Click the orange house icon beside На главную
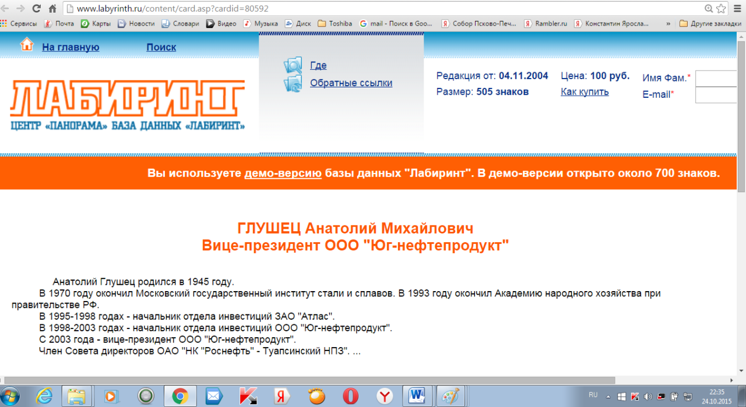 coord(27,44)
